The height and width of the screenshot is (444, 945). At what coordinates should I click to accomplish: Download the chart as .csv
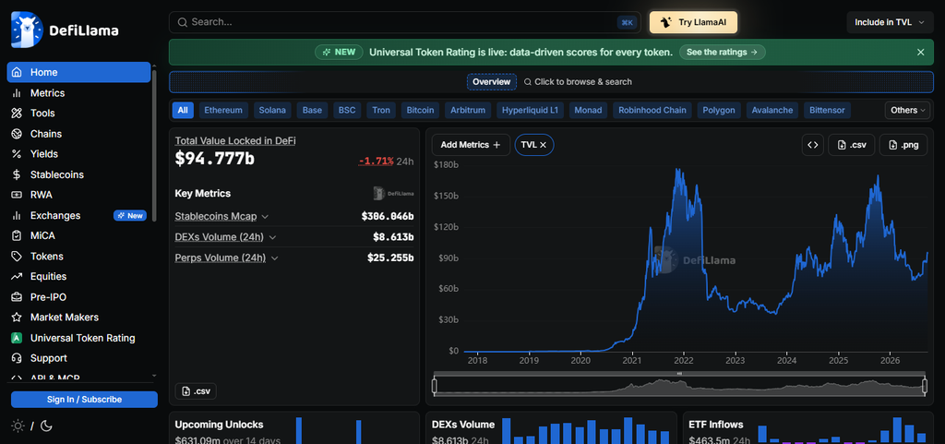(852, 145)
